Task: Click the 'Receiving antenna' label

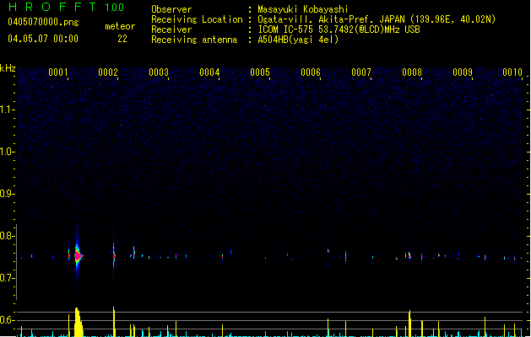Action: click(194, 40)
